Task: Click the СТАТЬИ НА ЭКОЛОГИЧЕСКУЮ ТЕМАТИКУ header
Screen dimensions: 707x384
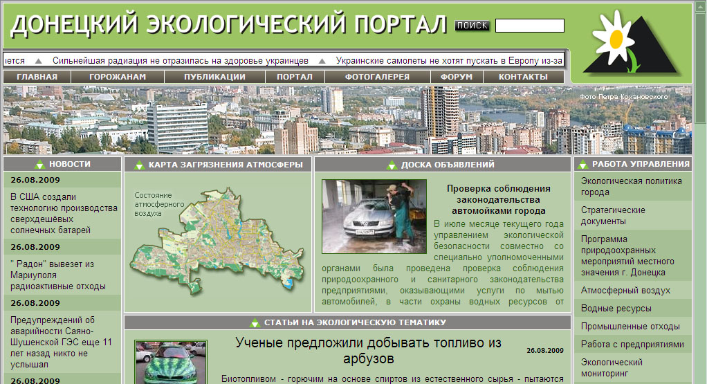Action: point(348,322)
